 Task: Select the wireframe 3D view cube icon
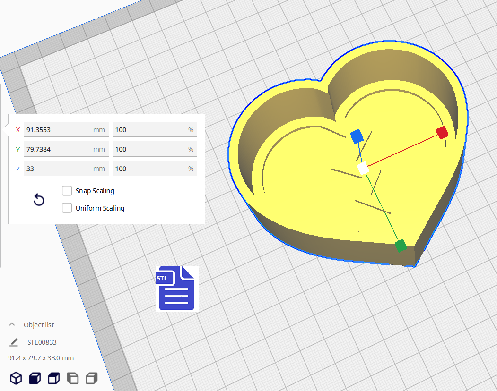[16, 378]
